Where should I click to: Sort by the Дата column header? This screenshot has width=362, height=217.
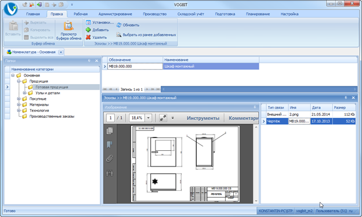[321, 107]
